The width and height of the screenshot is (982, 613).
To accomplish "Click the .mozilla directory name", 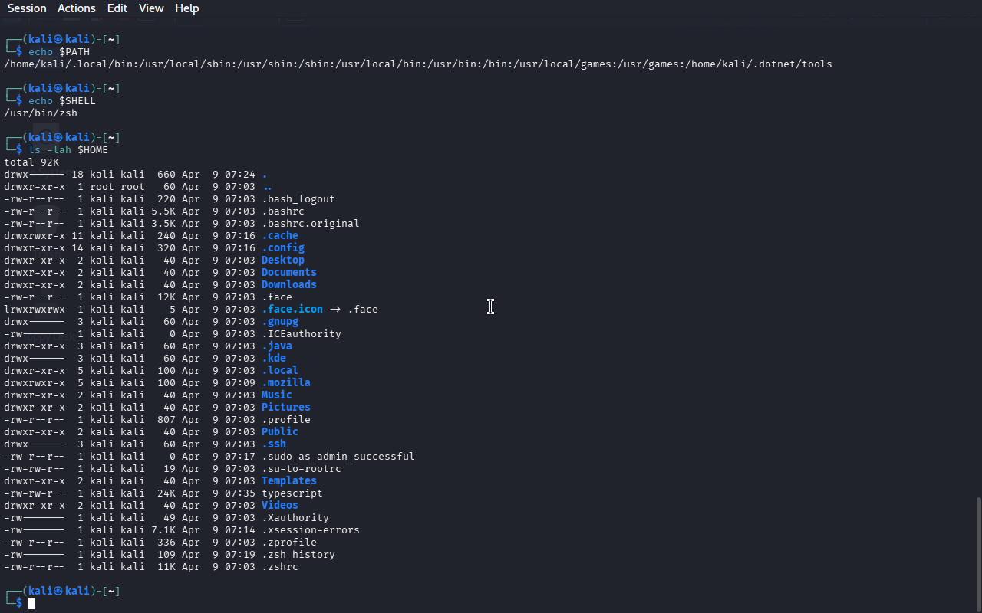I will point(285,382).
